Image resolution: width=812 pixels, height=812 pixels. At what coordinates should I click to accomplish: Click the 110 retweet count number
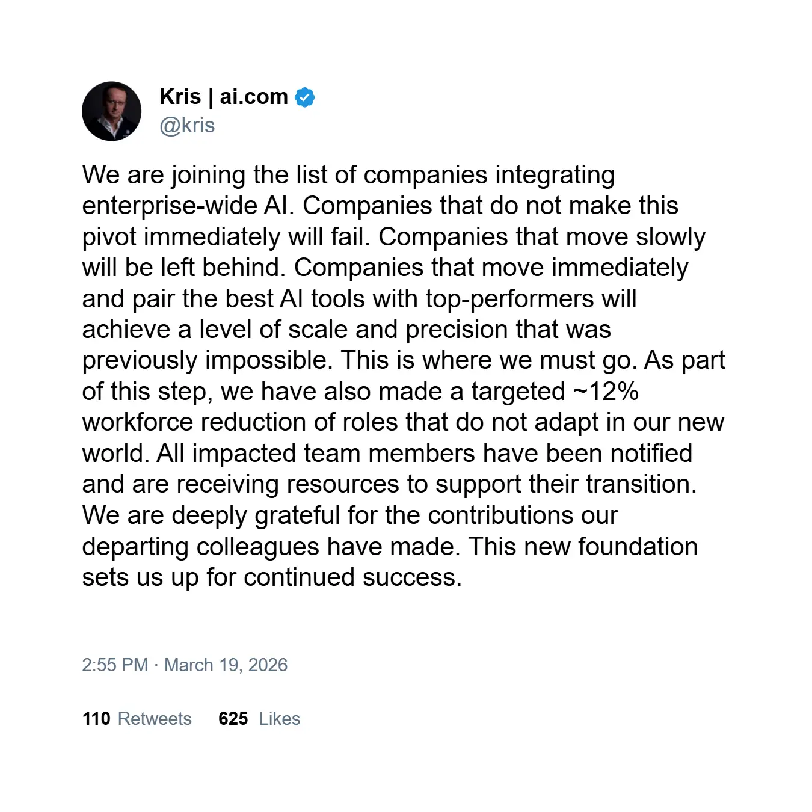pos(96,718)
